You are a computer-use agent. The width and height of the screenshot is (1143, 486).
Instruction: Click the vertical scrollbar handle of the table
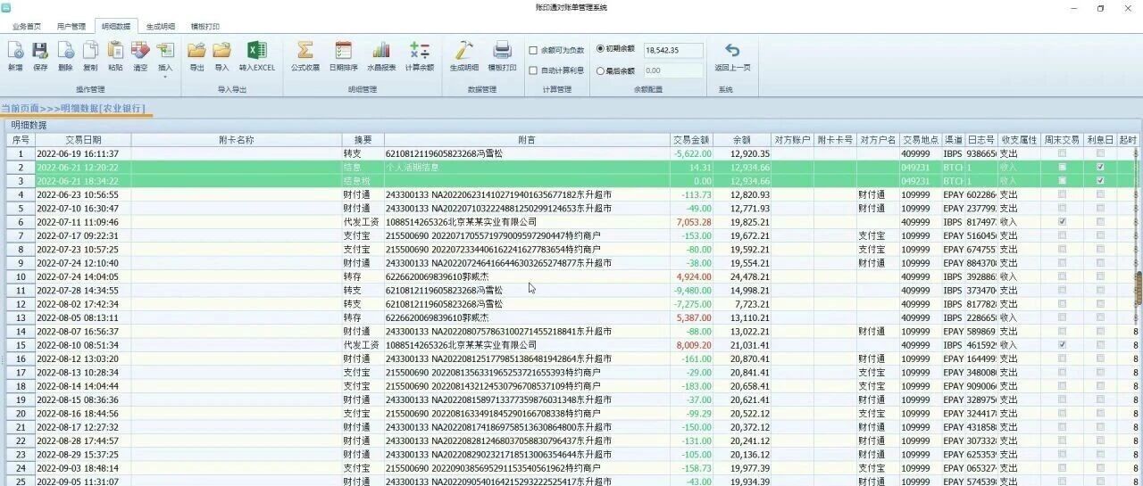(x=1138, y=290)
